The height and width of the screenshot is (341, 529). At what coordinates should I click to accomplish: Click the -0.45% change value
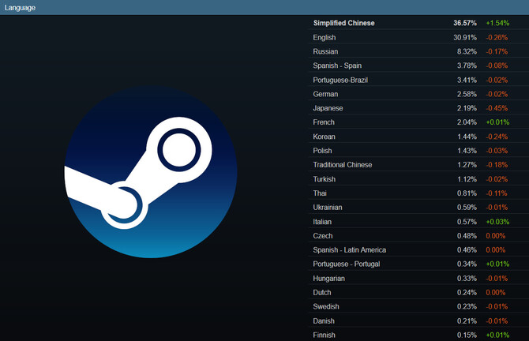(x=497, y=108)
